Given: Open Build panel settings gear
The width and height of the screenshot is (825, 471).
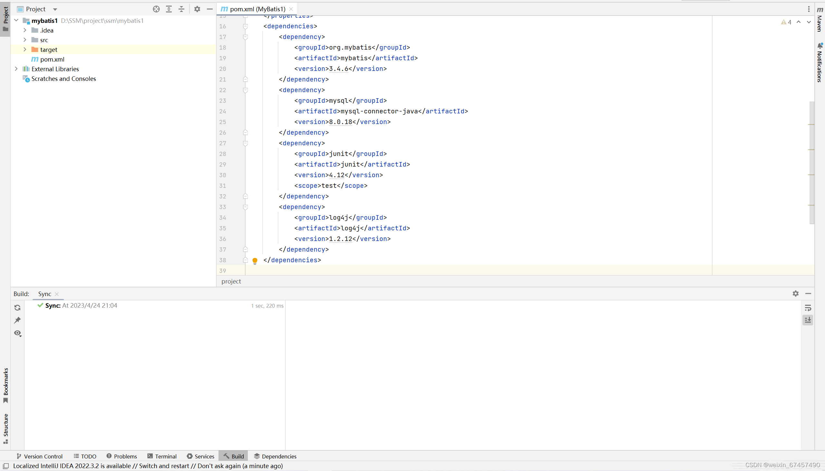Looking at the screenshot, I should 796,293.
